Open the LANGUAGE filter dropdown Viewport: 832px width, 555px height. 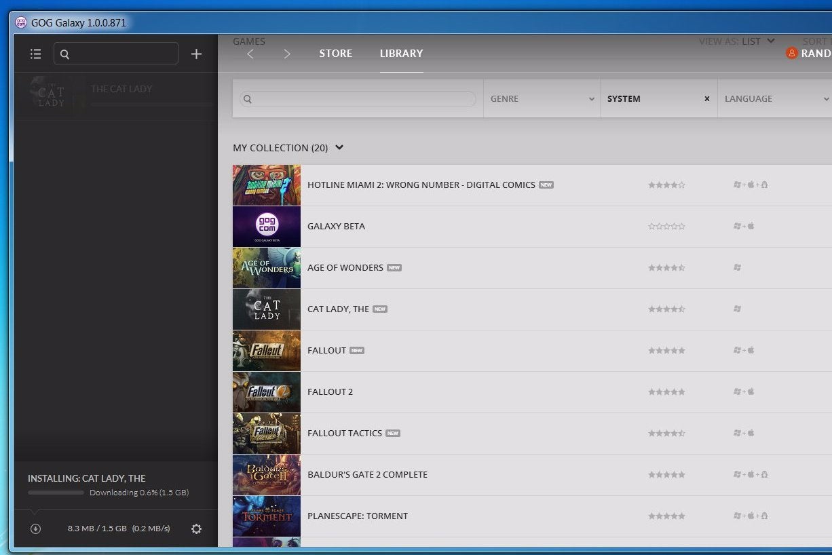click(x=774, y=98)
